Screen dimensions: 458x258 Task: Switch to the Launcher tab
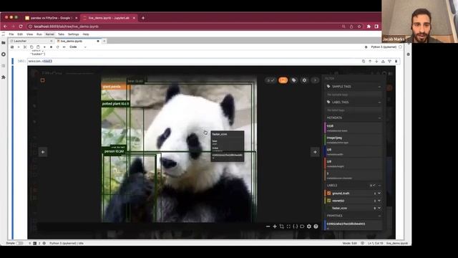click(x=31, y=41)
